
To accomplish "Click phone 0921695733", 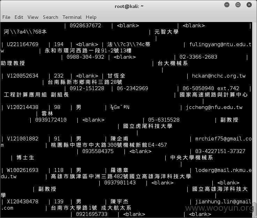I will click(x=92, y=214).
